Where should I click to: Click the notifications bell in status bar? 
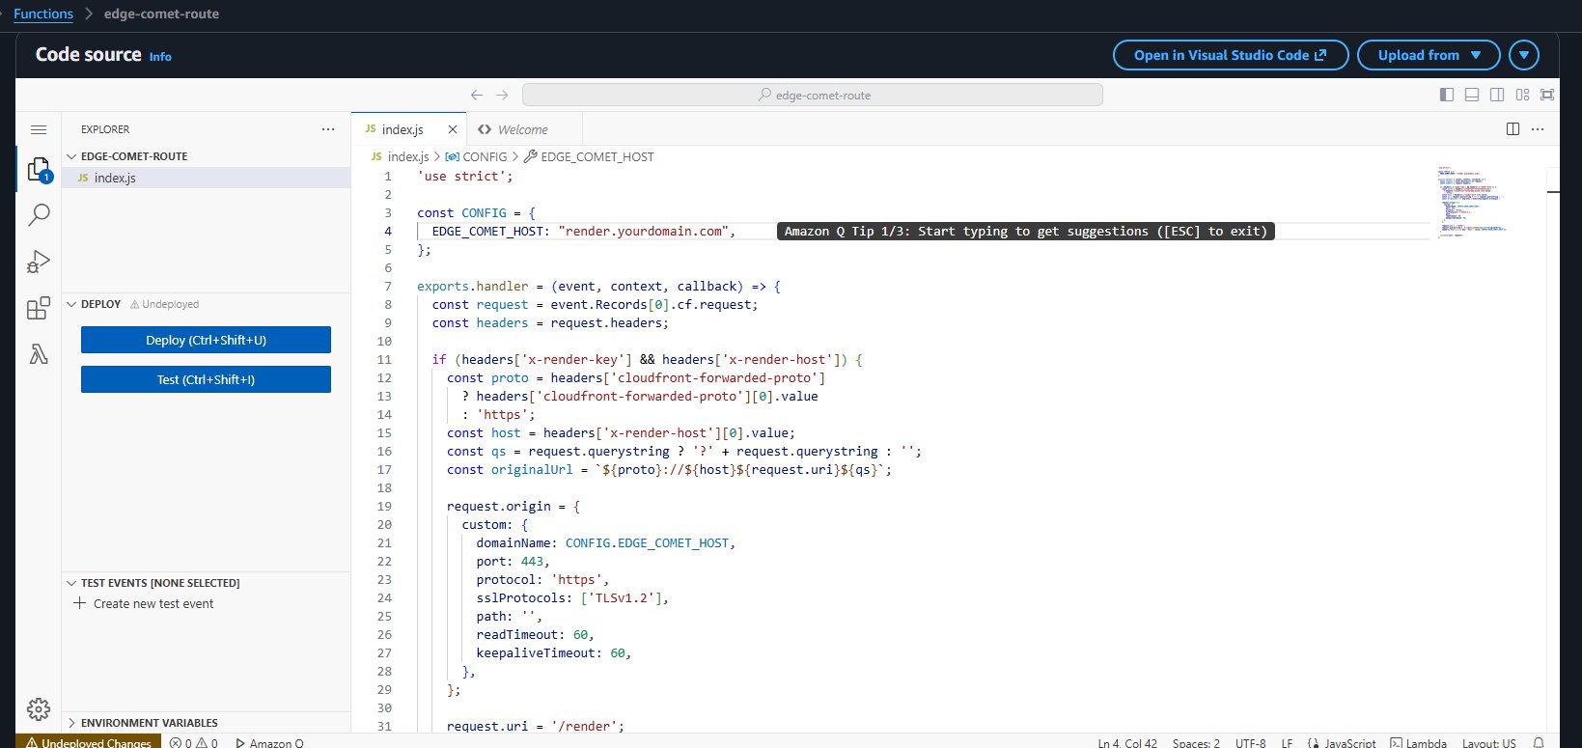[1539, 743]
